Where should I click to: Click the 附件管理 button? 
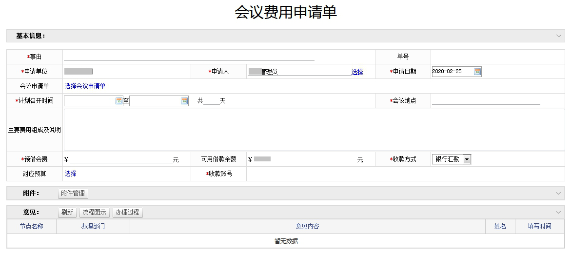(x=73, y=194)
